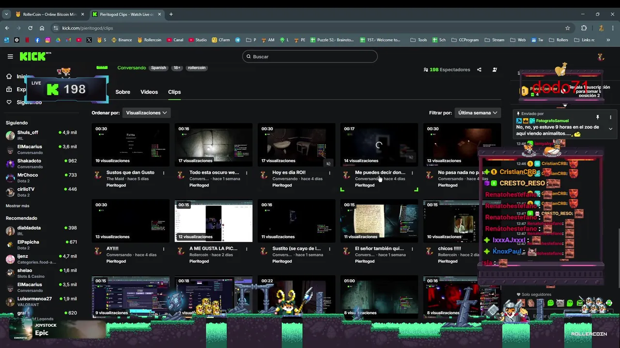Open options for clip A ME GUSTA LA PIC...
The image size is (620, 348).
247,249
